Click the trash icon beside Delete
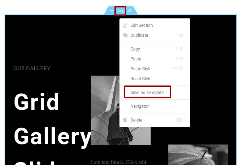Screen dimensions: 241x165 [125, 120]
